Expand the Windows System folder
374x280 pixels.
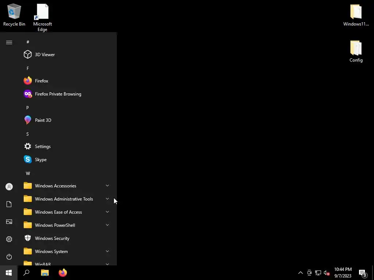[67, 252]
